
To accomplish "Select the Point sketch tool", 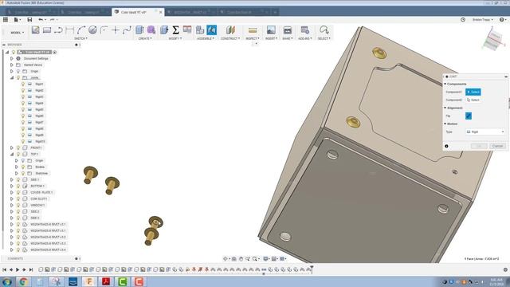I will coord(116,30).
